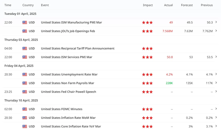This screenshot has width=221, height=130.
Task: Click the Country column header
Action: coord(28,5)
